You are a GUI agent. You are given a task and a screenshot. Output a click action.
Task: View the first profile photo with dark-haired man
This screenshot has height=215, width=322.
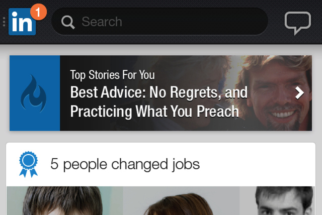click(x=65, y=200)
